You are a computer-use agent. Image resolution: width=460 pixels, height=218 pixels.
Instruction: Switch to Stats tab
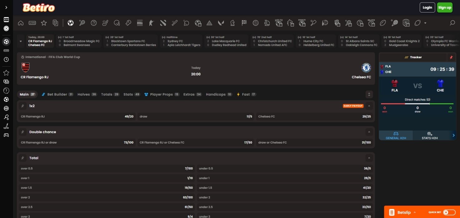tap(132, 94)
